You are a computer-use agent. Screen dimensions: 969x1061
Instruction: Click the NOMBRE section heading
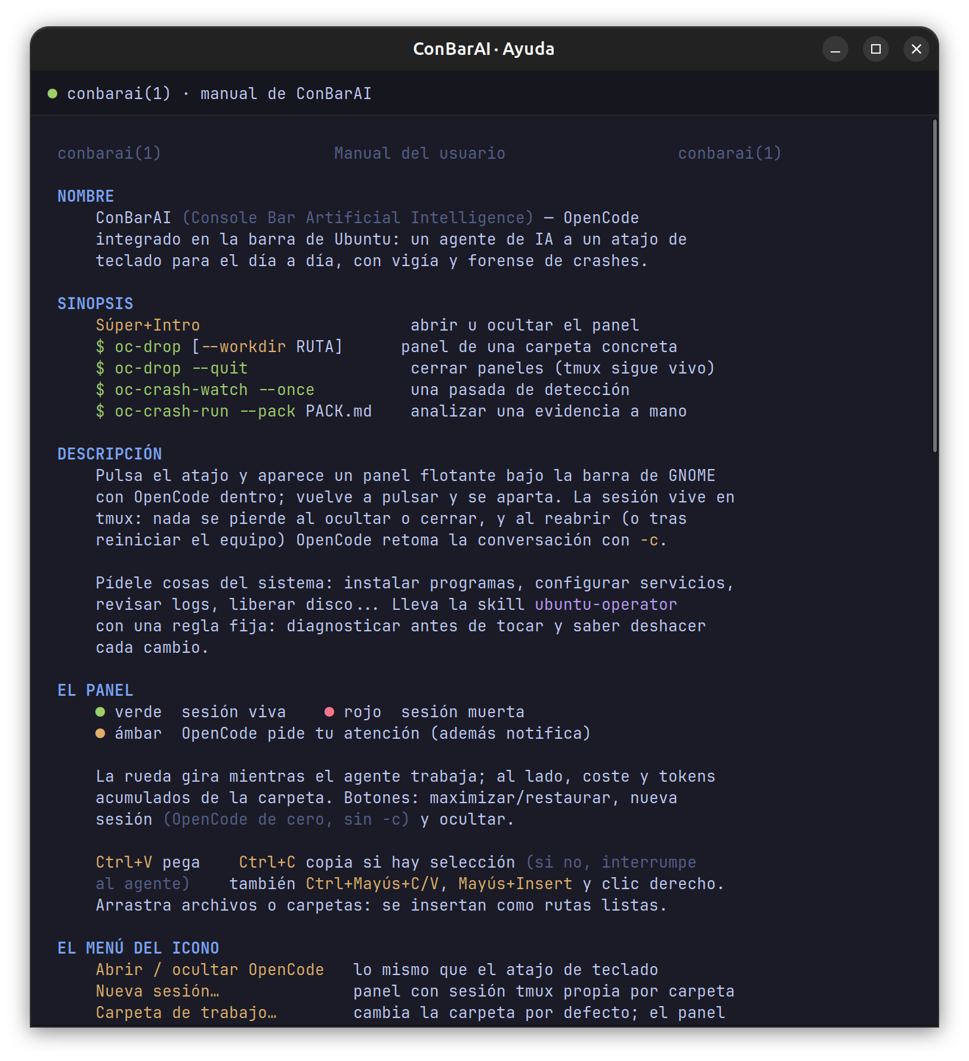pos(86,196)
